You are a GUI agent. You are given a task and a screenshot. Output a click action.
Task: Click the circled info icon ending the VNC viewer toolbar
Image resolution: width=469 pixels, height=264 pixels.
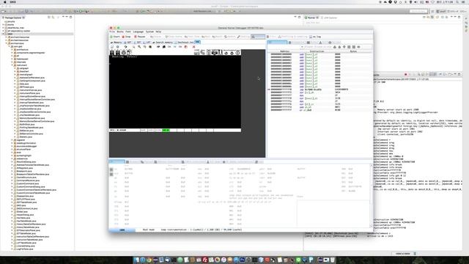click(237, 53)
